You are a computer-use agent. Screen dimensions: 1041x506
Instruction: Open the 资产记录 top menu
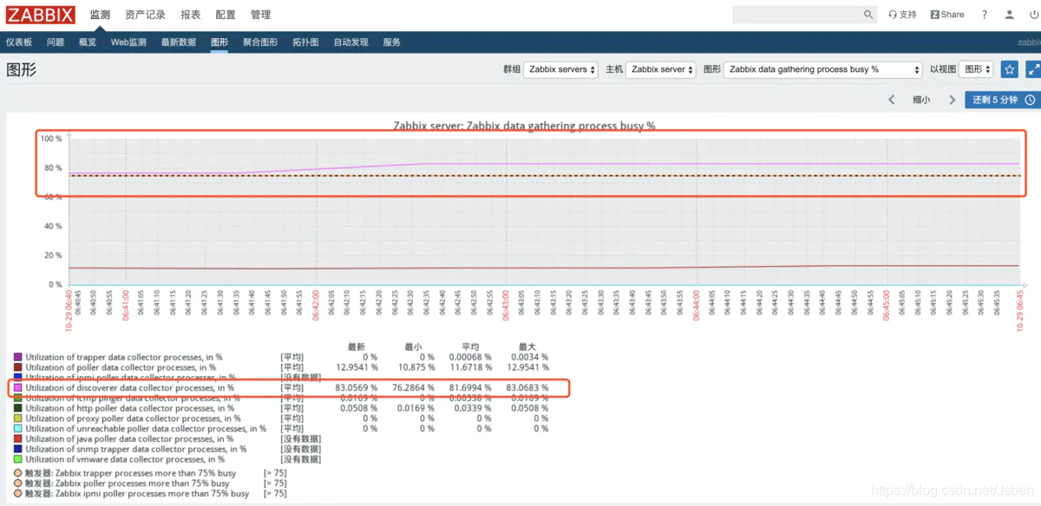click(x=145, y=15)
